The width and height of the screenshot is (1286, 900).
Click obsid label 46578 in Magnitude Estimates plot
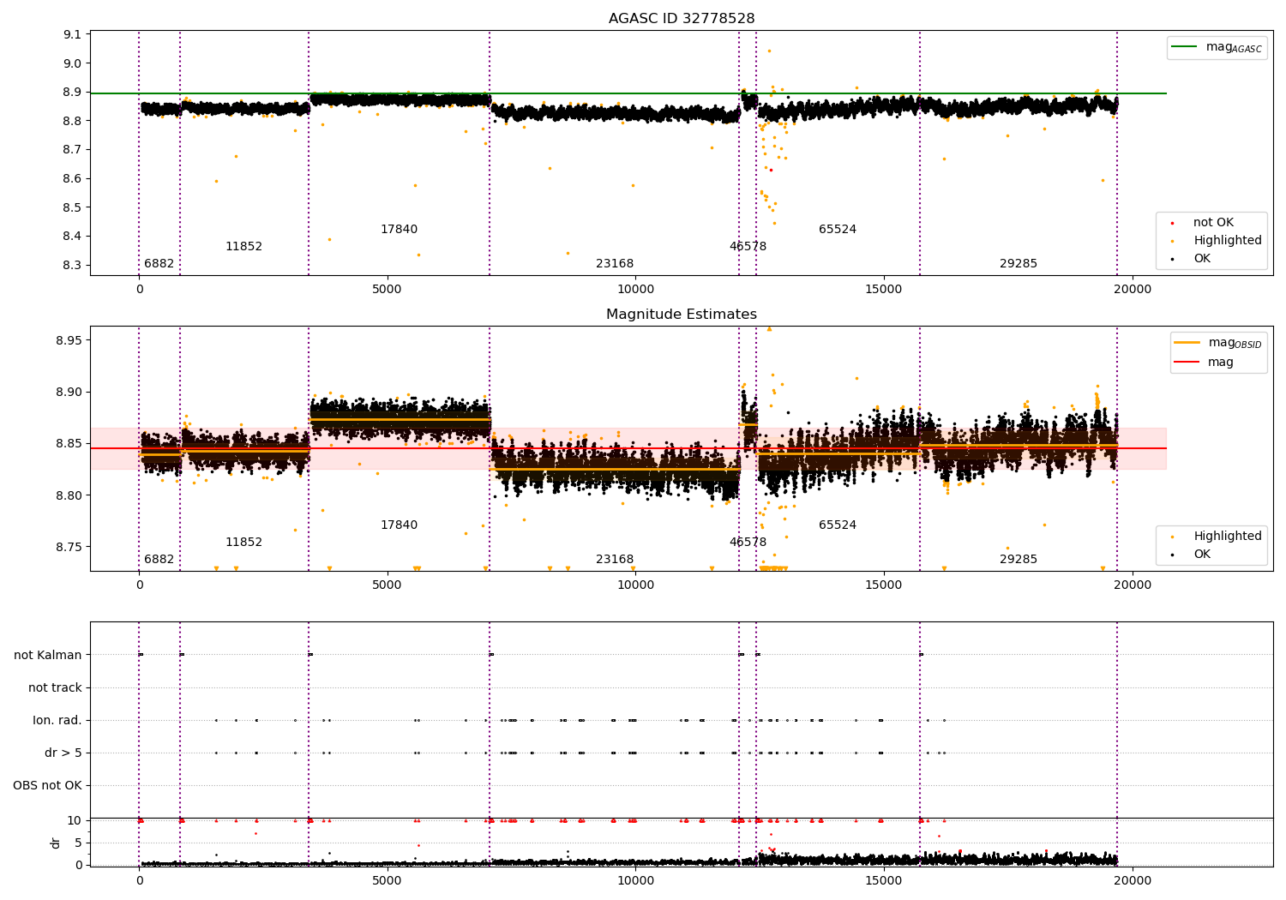[748, 543]
